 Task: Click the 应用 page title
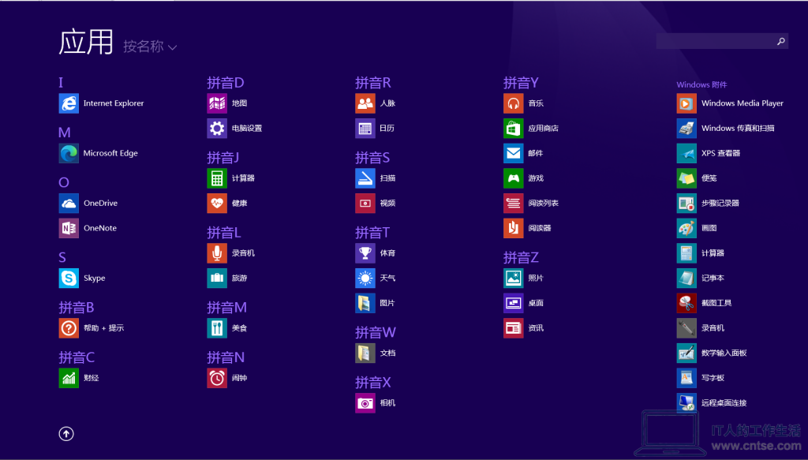[86, 43]
